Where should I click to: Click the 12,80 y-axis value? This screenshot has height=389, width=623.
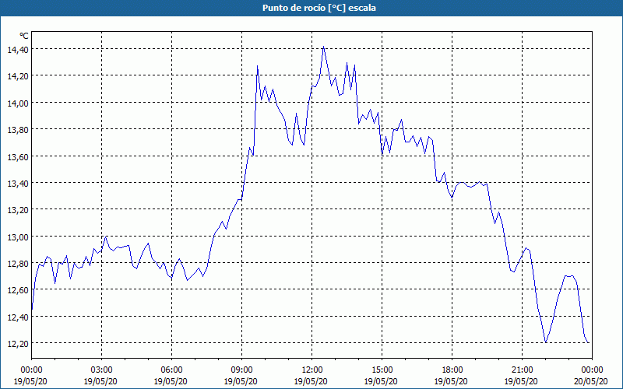17,264
